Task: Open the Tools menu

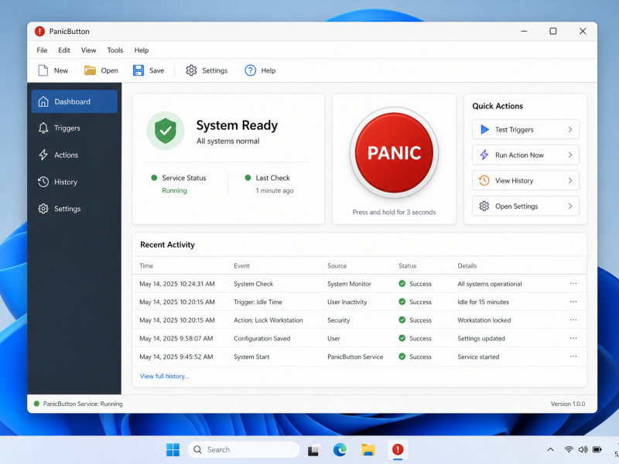Action: [x=115, y=50]
